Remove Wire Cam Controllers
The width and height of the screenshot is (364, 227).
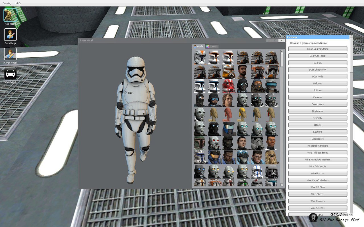[x=318, y=180]
